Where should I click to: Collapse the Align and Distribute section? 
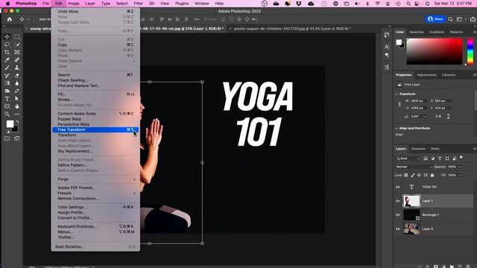coord(397,128)
